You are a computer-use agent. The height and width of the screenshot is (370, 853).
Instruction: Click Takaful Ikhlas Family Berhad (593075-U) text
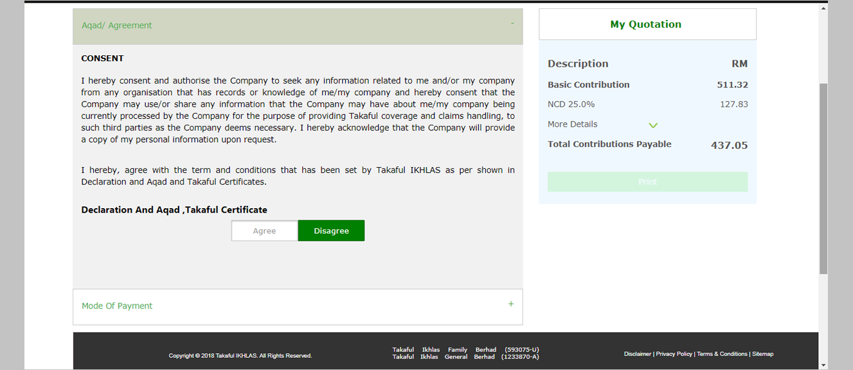[x=465, y=350]
